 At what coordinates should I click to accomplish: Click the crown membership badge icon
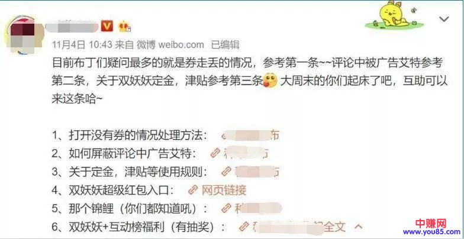point(124,27)
